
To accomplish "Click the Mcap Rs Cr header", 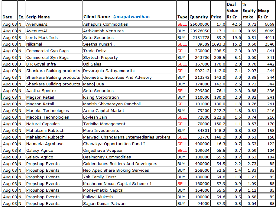I will (x=264, y=14).
